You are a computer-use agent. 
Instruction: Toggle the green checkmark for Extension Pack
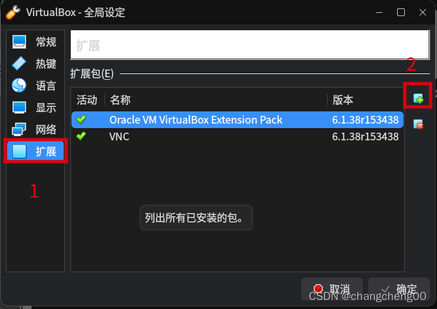point(81,120)
